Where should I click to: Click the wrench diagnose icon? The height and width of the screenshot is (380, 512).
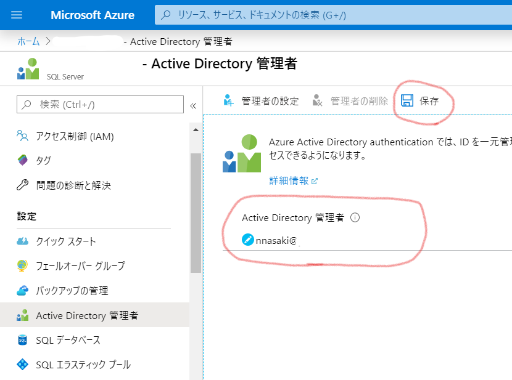[23, 185]
